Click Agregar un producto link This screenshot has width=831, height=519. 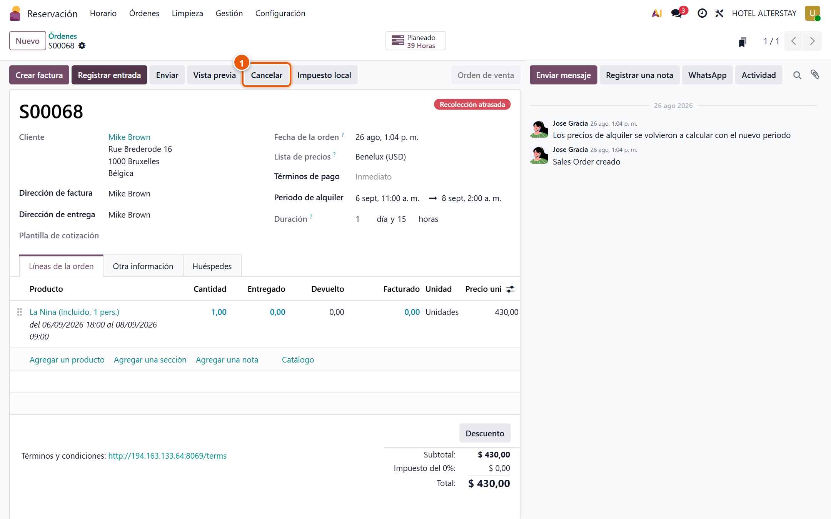[x=67, y=360]
